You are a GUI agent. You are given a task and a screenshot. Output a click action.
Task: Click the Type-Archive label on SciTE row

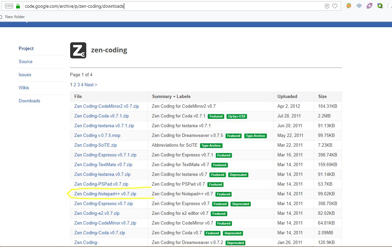211,146
